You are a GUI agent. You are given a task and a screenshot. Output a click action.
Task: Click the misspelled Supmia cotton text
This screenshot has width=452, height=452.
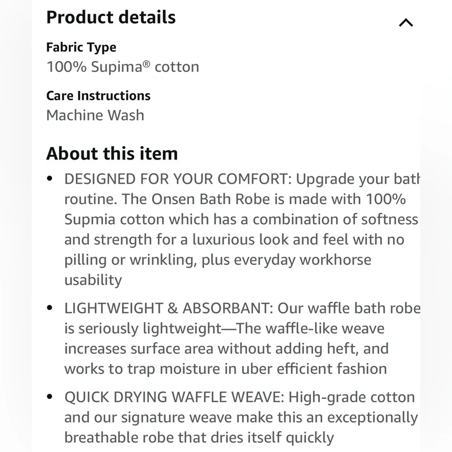[114, 219]
